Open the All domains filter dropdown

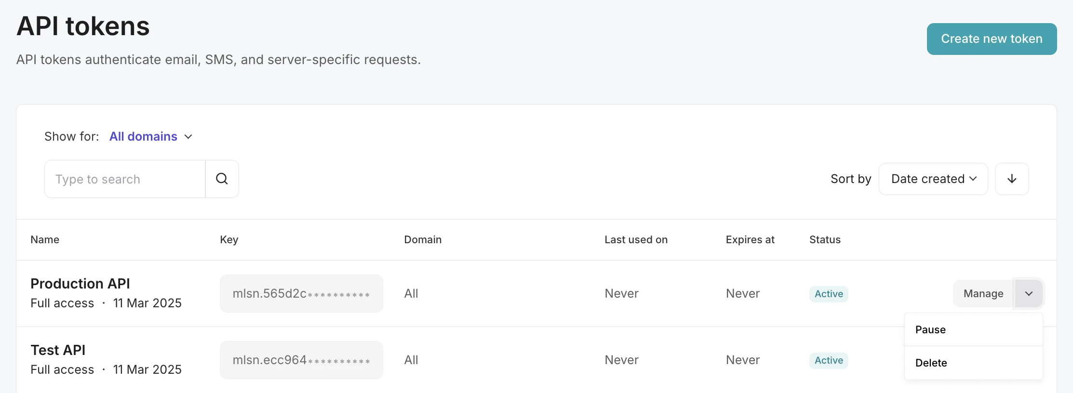(x=150, y=136)
